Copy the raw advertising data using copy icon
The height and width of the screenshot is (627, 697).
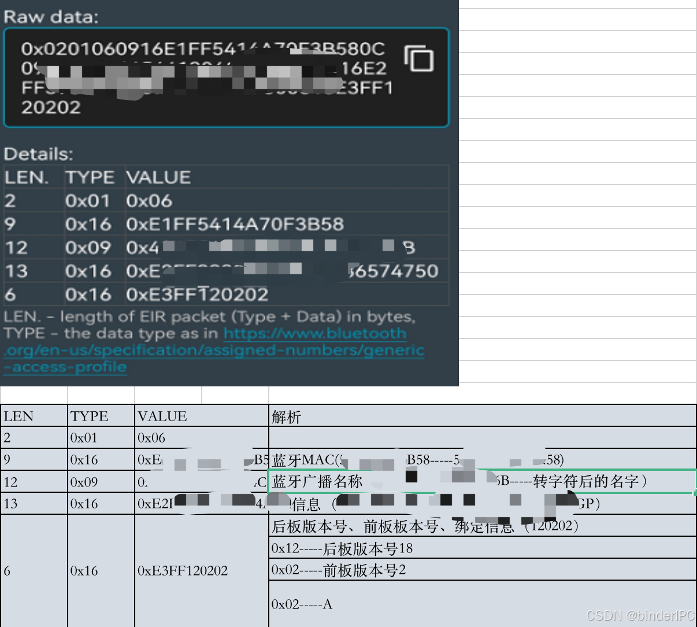point(419,58)
